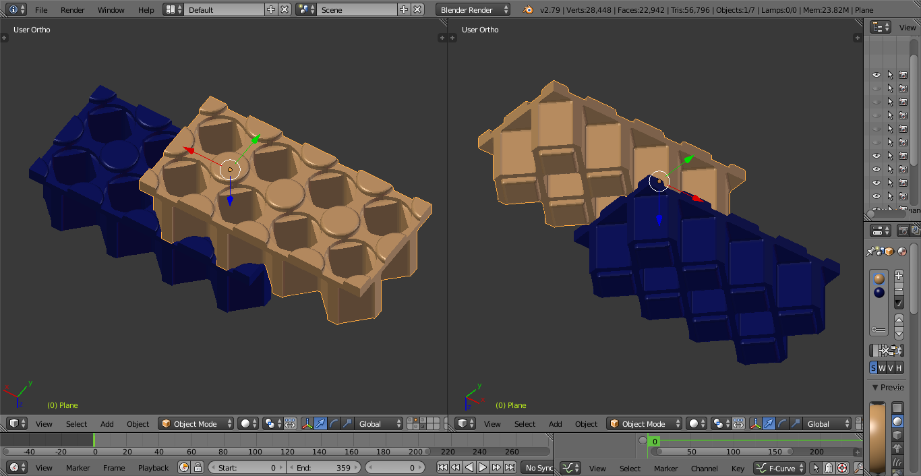Open left viewport Object Mode dropdown
The height and width of the screenshot is (476, 921).
click(196, 423)
